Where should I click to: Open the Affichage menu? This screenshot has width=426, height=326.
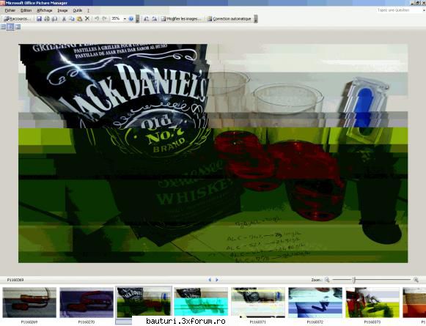coord(44,10)
